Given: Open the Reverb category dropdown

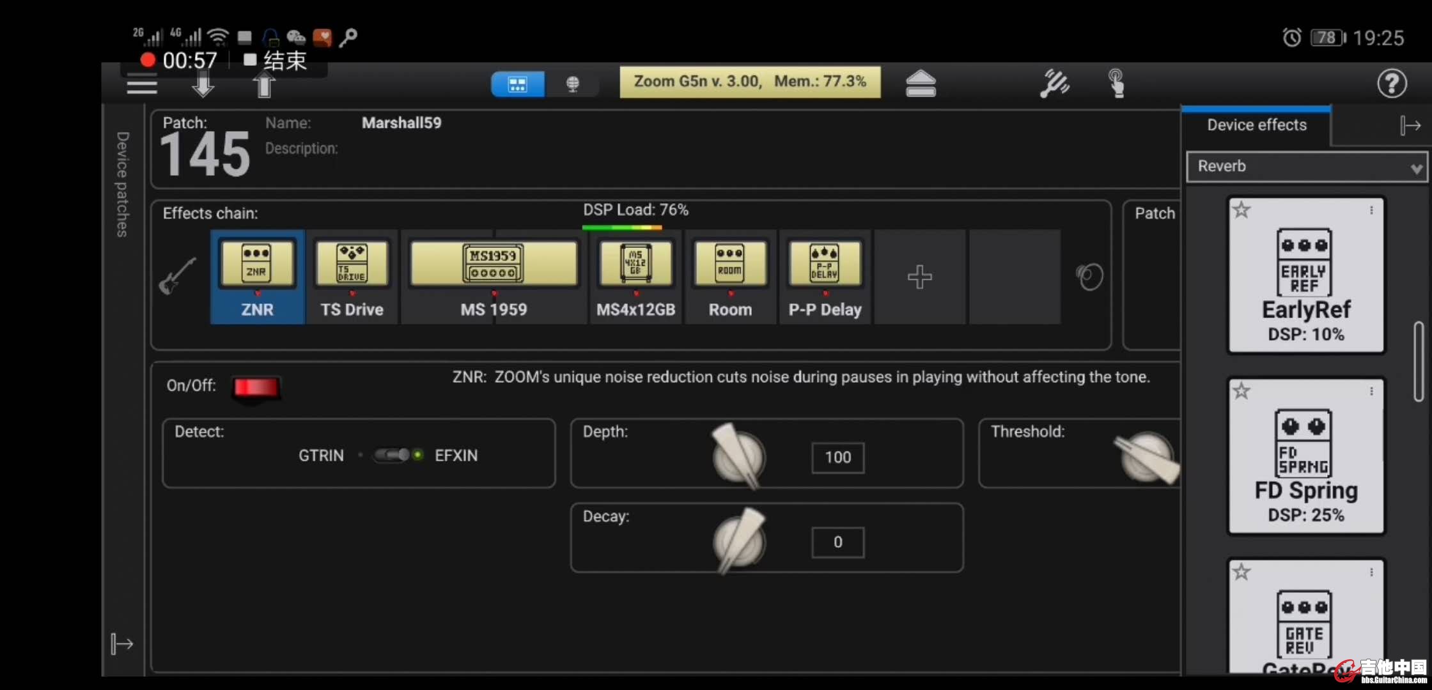Looking at the screenshot, I should pos(1307,167).
